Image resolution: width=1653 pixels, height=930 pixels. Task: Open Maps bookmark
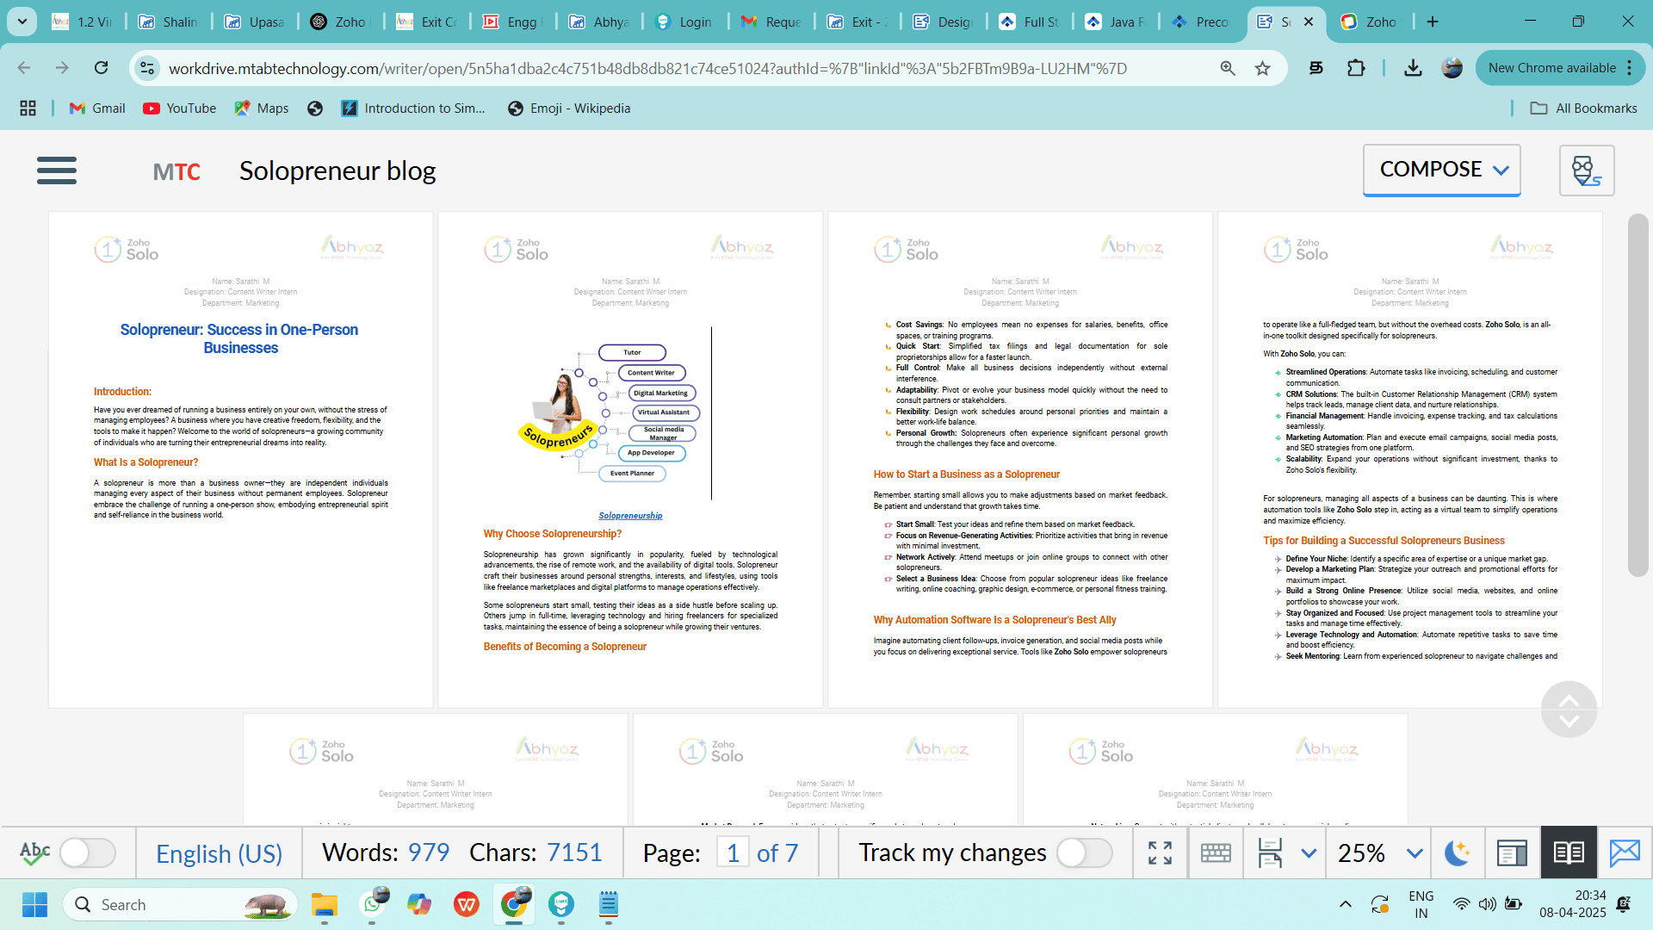pos(262,108)
